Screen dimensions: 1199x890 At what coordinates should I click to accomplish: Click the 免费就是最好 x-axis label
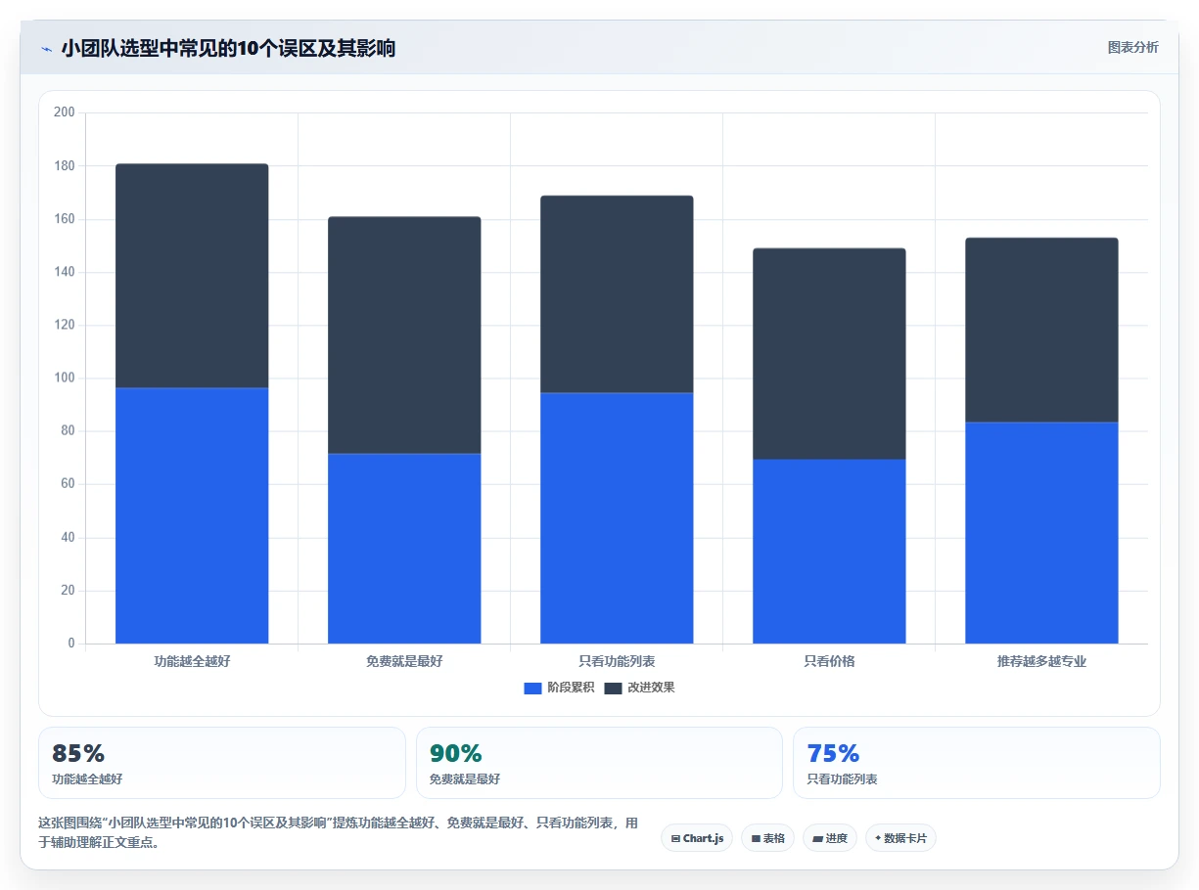coord(404,661)
